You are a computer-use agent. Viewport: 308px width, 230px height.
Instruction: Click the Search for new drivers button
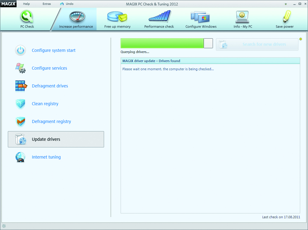[257, 45]
